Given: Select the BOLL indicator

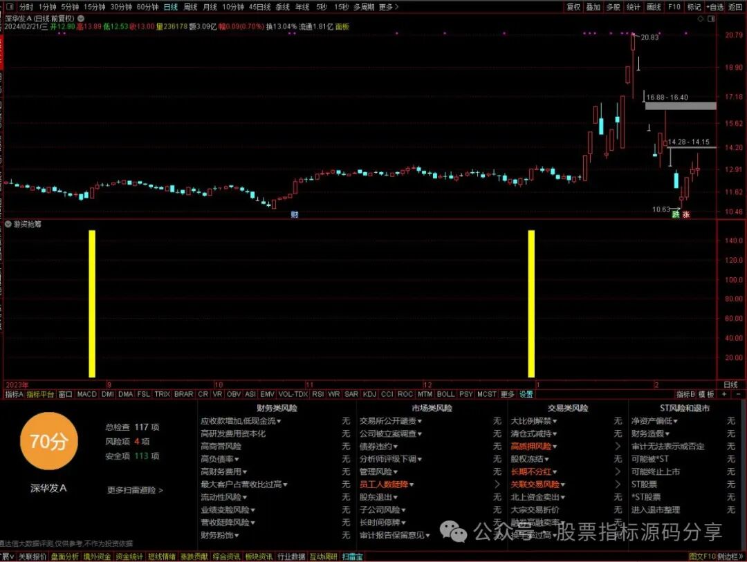Looking at the screenshot, I should [x=445, y=394].
